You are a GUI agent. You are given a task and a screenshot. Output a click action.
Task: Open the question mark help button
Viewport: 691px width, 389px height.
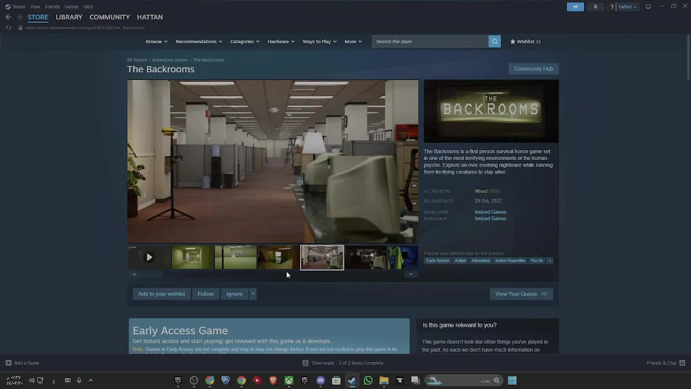pyautogui.click(x=612, y=6)
